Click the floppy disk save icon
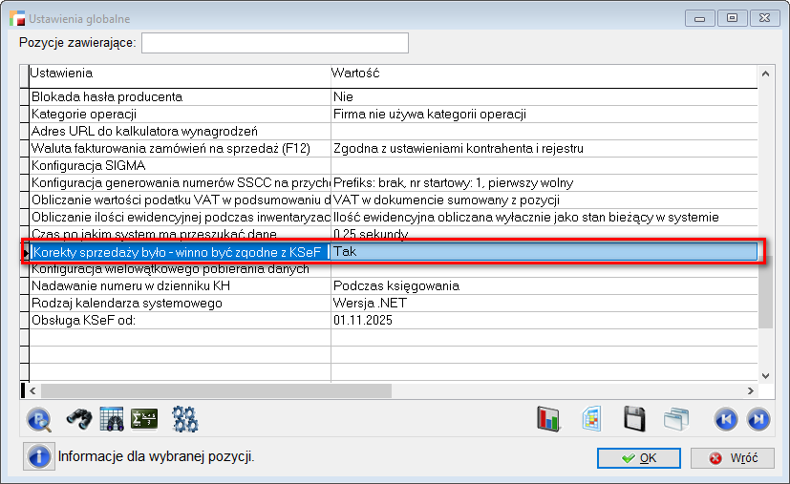 pos(634,418)
